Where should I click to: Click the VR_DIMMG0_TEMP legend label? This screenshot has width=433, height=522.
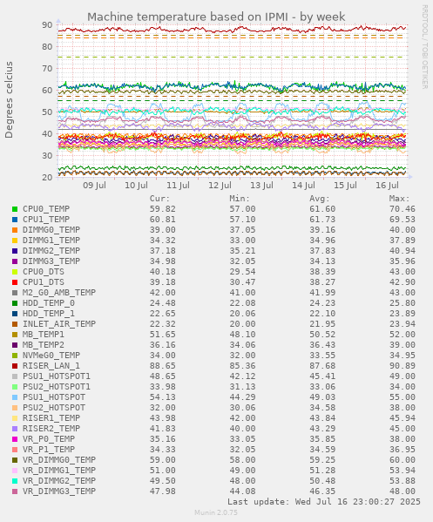click(59, 460)
